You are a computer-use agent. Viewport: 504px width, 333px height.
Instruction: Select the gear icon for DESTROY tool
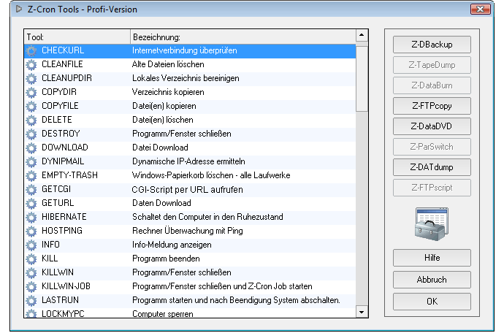[x=31, y=134]
